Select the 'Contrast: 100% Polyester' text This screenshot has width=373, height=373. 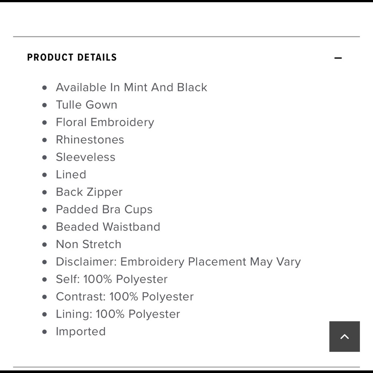tap(125, 297)
